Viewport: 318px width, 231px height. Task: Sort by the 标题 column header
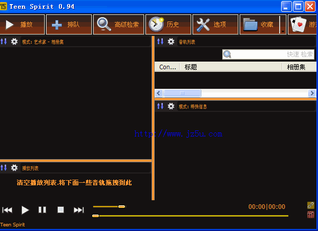click(x=231, y=67)
